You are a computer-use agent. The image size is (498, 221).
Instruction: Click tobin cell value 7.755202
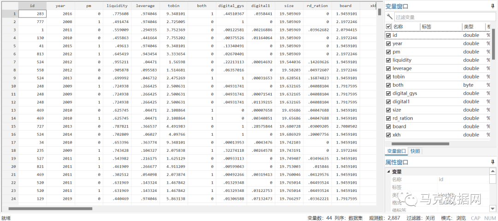click(174, 38)
